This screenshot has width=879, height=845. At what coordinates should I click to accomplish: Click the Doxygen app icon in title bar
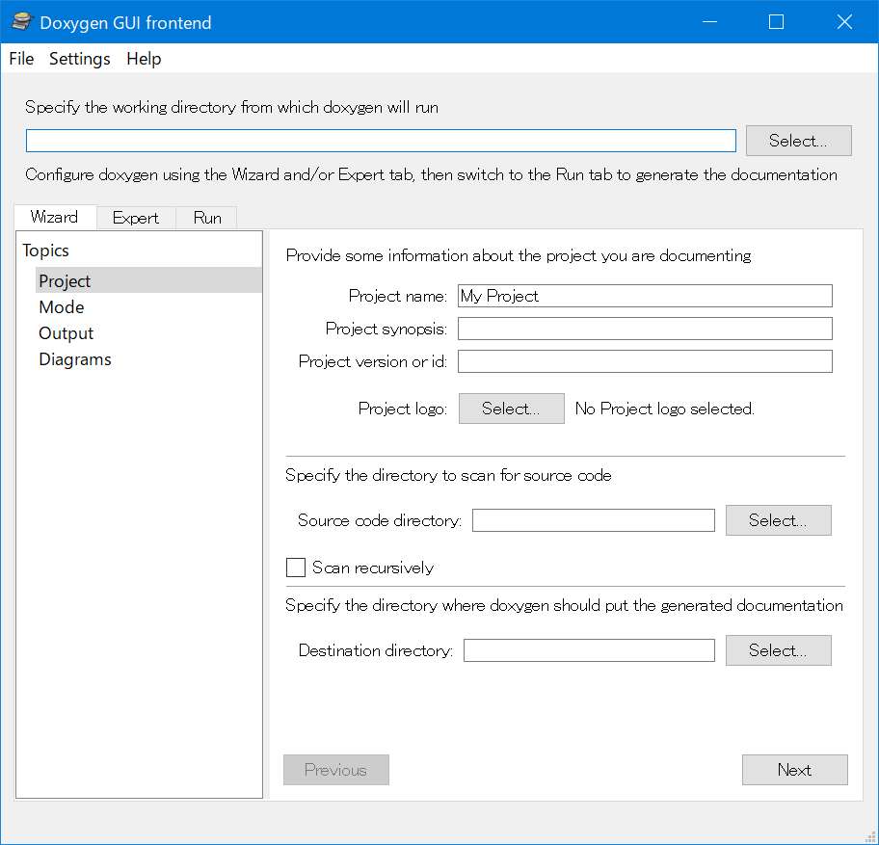22,22
